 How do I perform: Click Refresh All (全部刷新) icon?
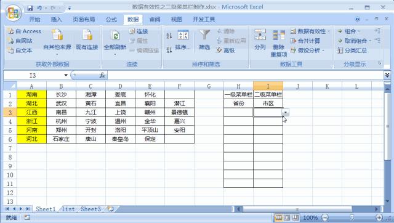[x=115, y=36]
